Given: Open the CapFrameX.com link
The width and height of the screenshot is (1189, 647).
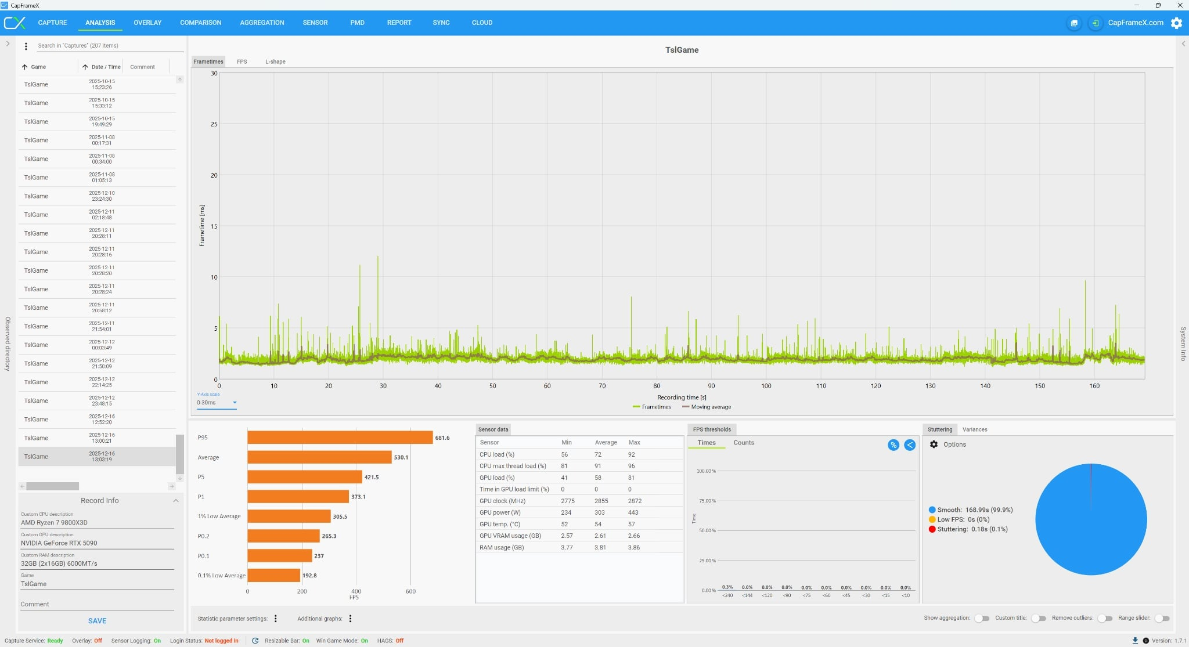Looking at the screenshot, I should 1135,23.
